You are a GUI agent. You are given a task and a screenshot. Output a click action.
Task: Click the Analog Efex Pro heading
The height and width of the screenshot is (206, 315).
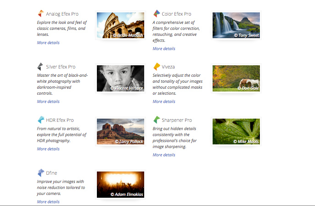pos(62,14)
